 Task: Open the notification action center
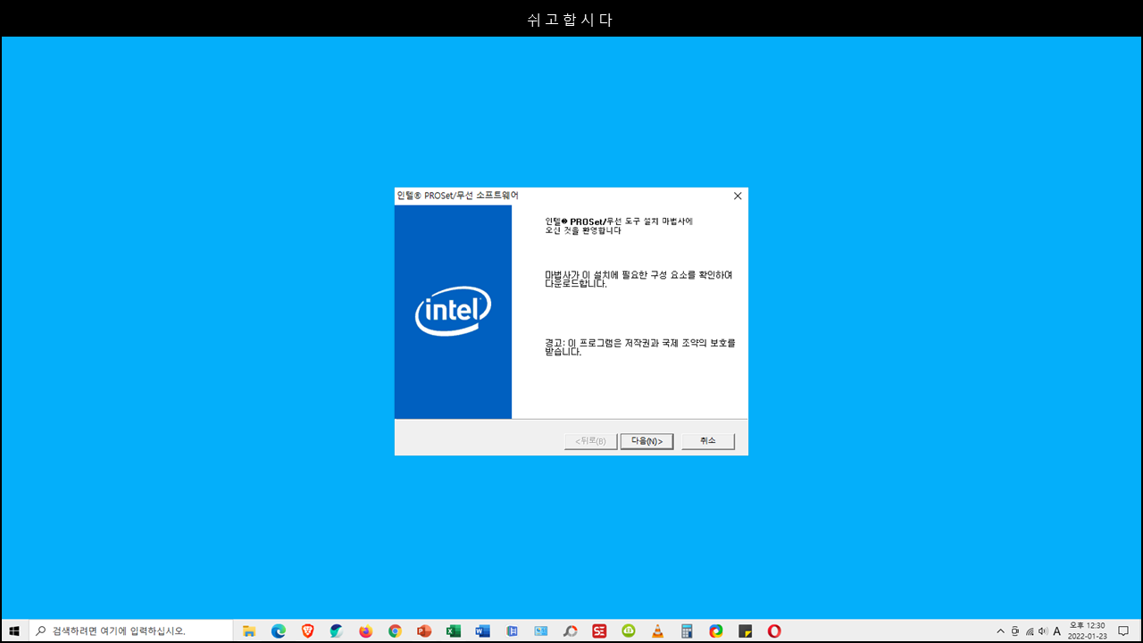coord(1123,631)
